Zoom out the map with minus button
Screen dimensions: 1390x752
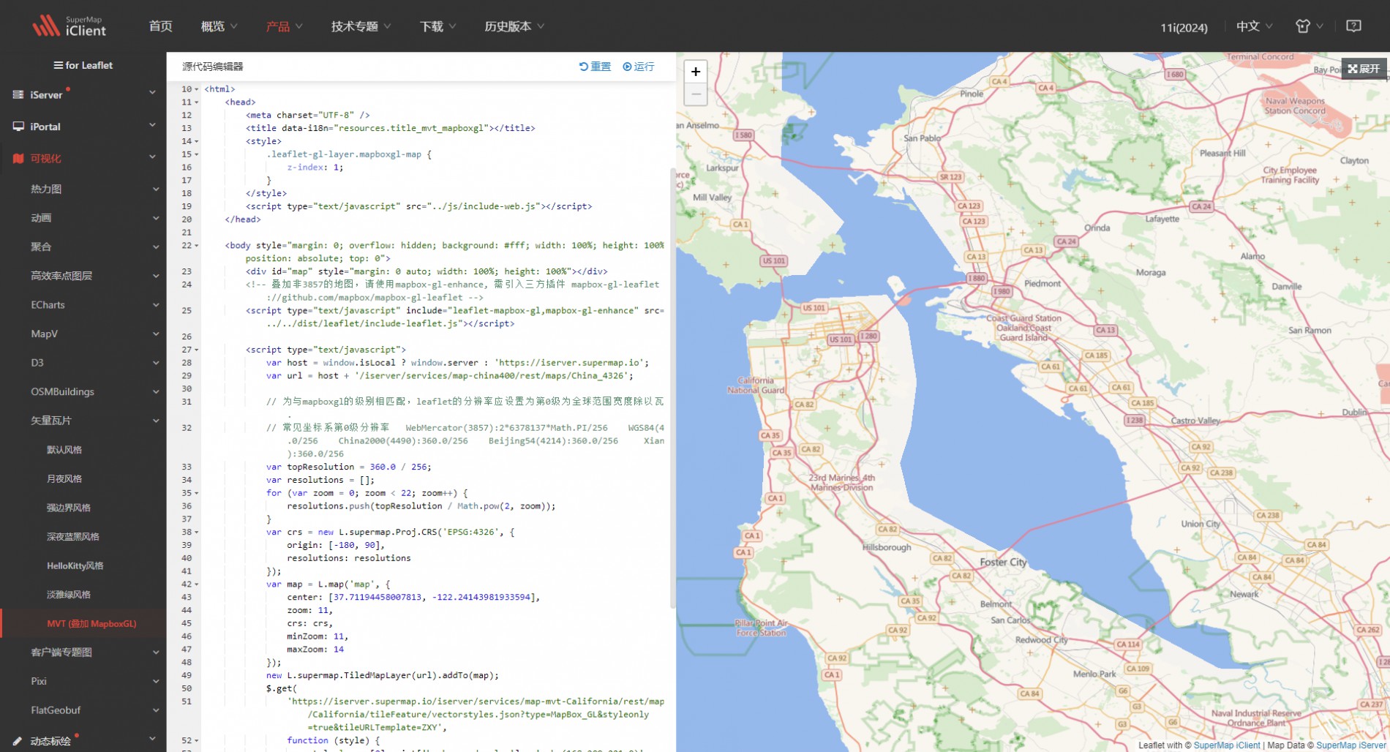696,94
